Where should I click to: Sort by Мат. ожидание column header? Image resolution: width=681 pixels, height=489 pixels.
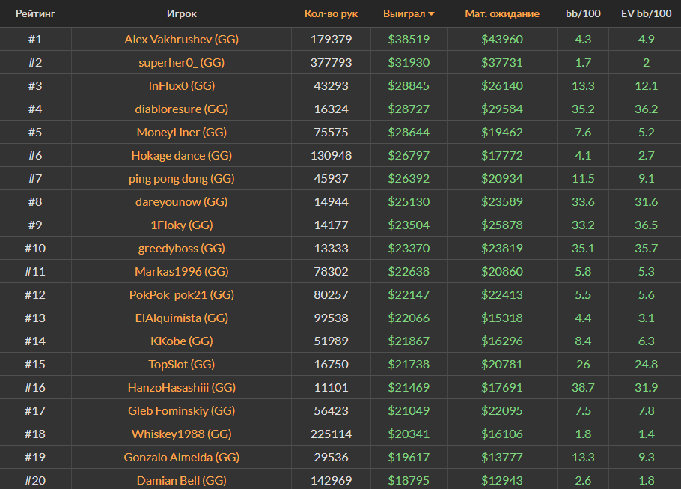tap(501, 13)
